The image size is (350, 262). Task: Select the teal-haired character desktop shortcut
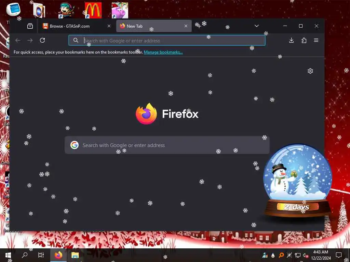coord(66,10)
